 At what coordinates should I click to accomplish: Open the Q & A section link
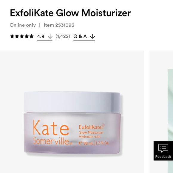click(84, 37)
